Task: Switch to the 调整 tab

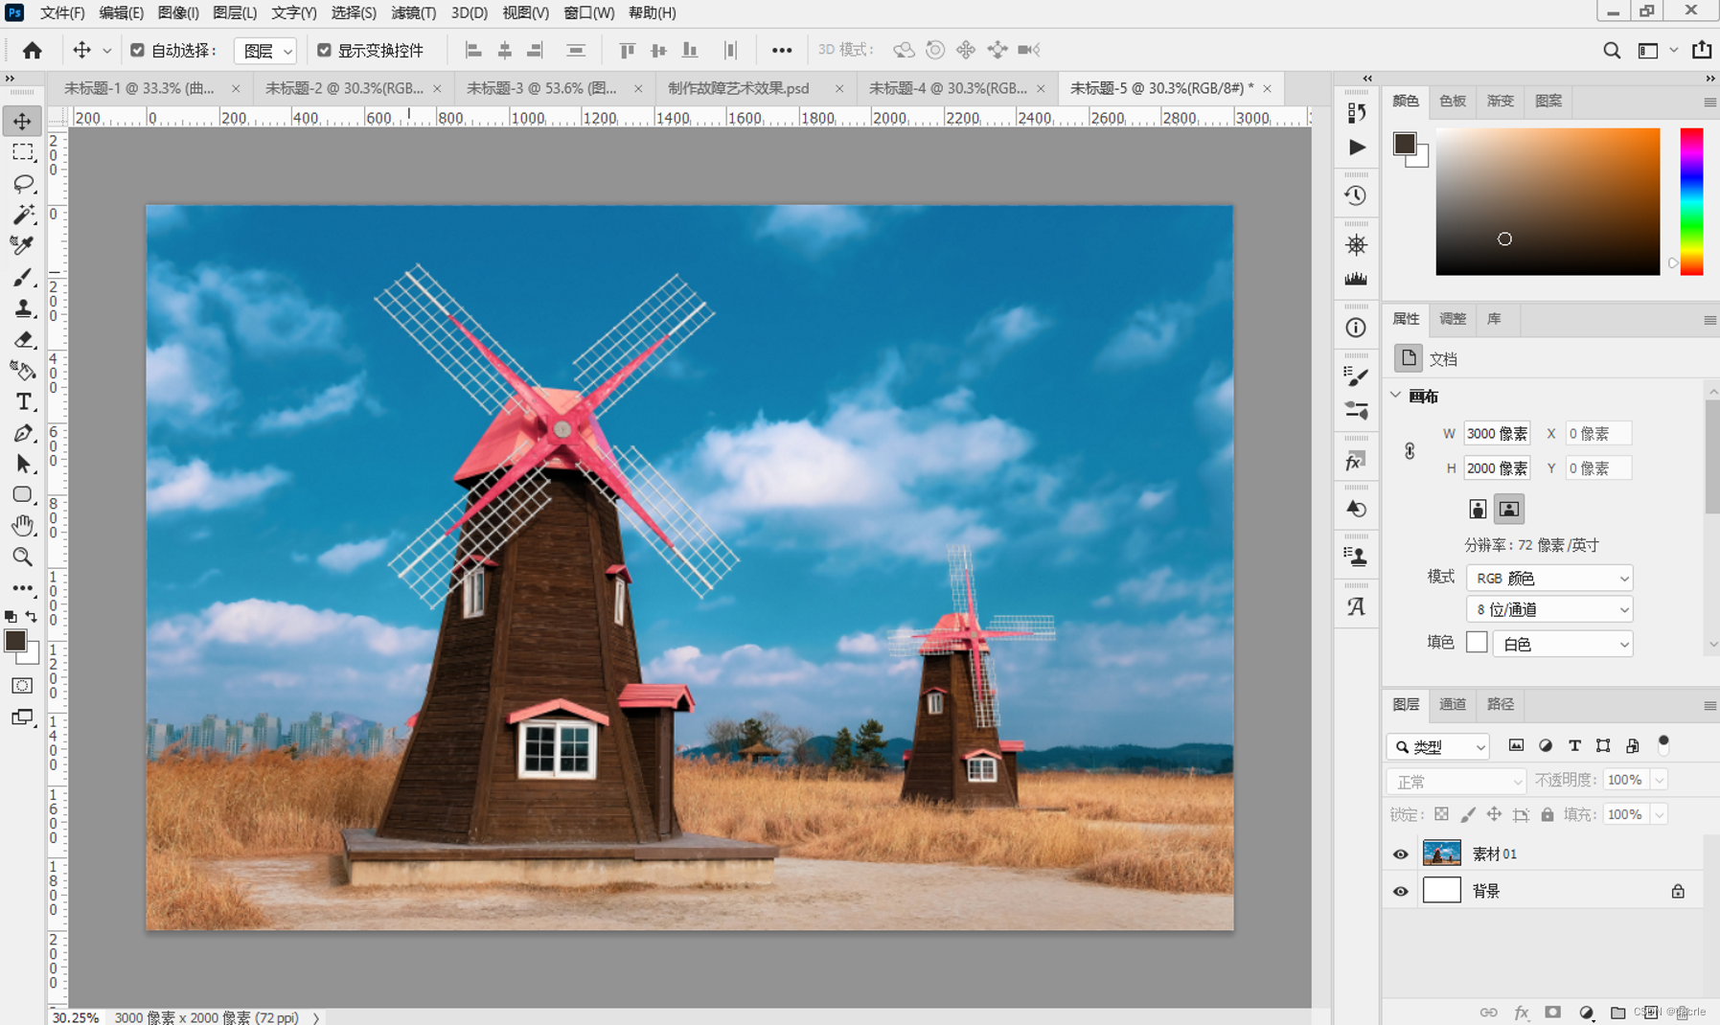Action: (1452, 319)
